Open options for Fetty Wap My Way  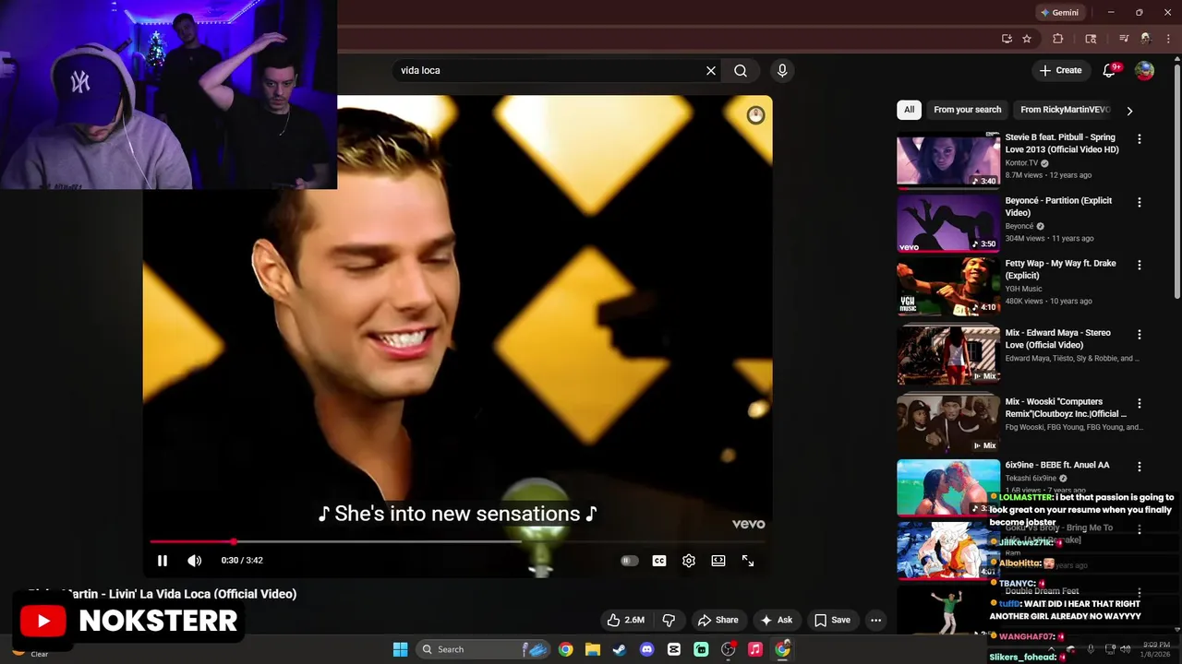click(x=1140, y=265)
